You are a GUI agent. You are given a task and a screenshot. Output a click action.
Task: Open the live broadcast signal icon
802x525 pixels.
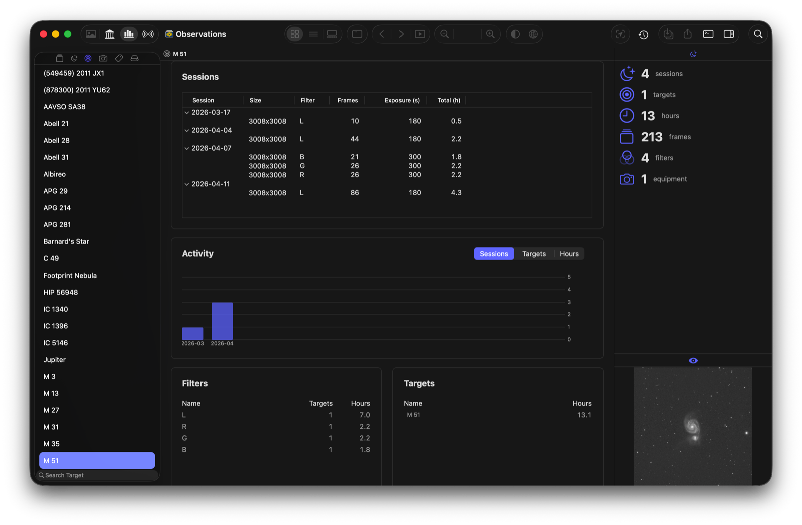tap(148, 34)
